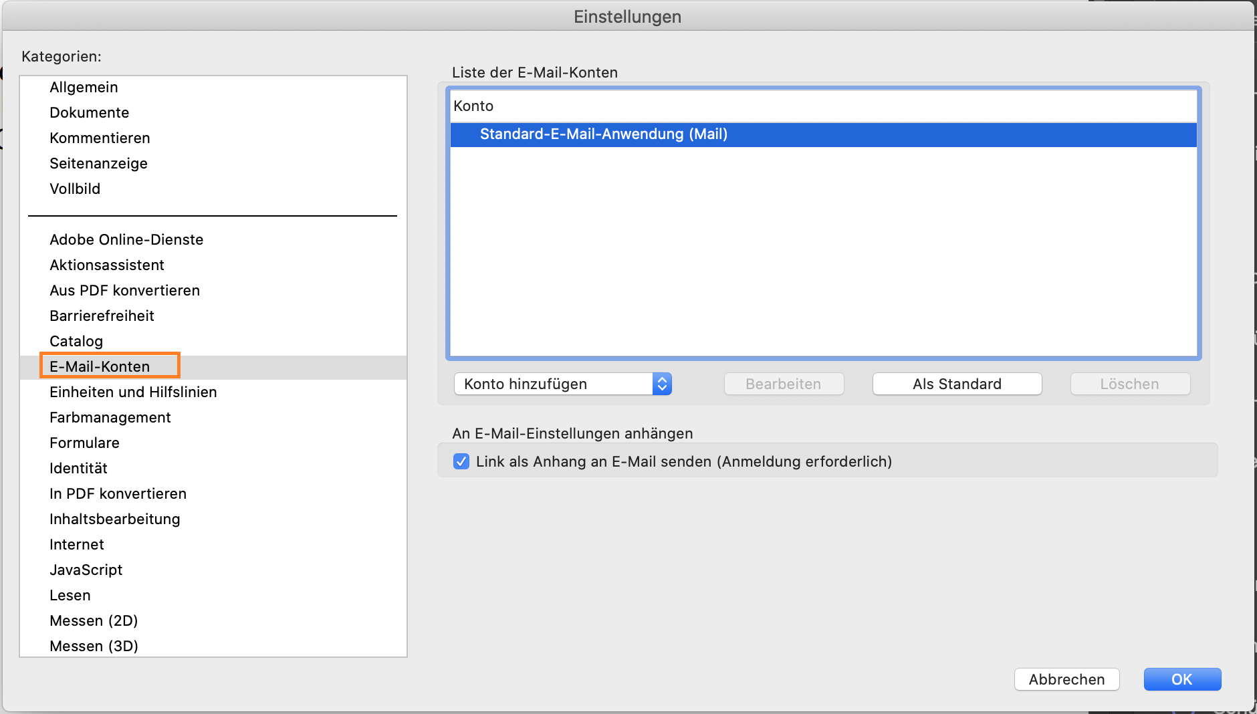Click the stepper arrows beside Konto hinzufügen
Viewport: 1257px width, 714px height.
(x=661, y=384)
